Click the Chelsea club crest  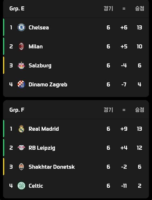point(21,27)
